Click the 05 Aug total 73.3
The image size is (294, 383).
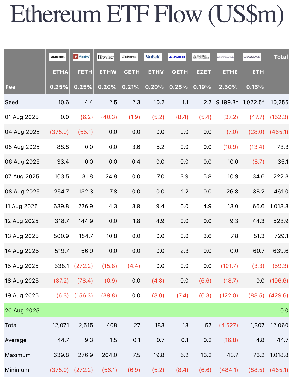tap(283, 147)
